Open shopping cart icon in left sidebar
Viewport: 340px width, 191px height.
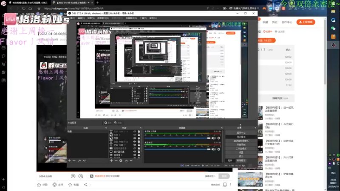pyautogui.click(x=3, y=64)
